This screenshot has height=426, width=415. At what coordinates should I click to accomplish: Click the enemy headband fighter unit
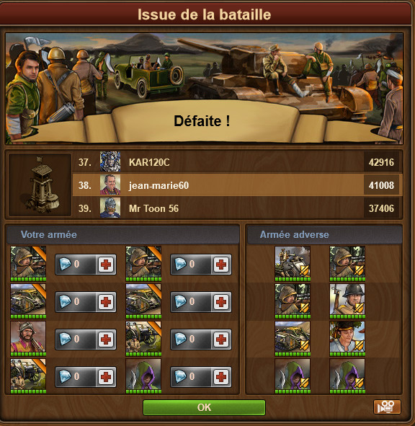(x=347, y=339)
